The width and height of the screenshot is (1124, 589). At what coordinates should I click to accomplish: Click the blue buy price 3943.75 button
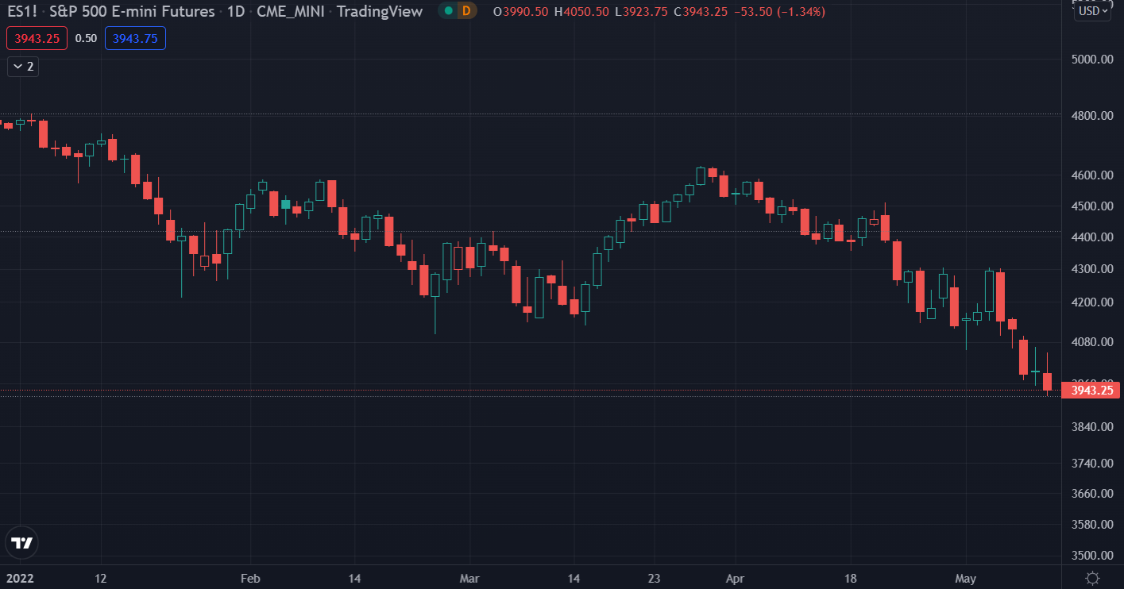pyautogui.click(x=135, y=38)
